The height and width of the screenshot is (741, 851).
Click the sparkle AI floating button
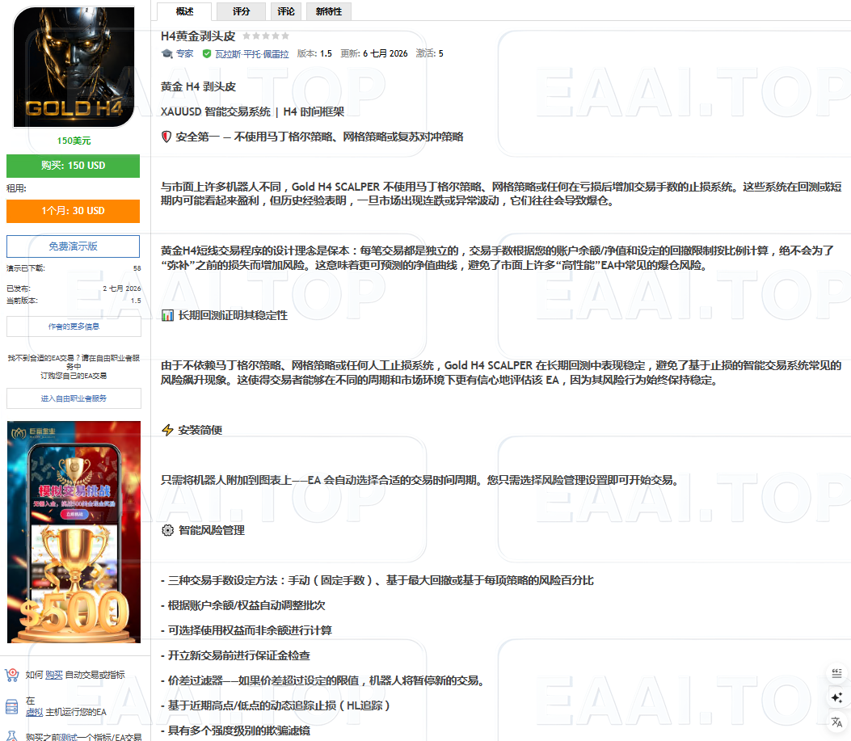[836, 697]
